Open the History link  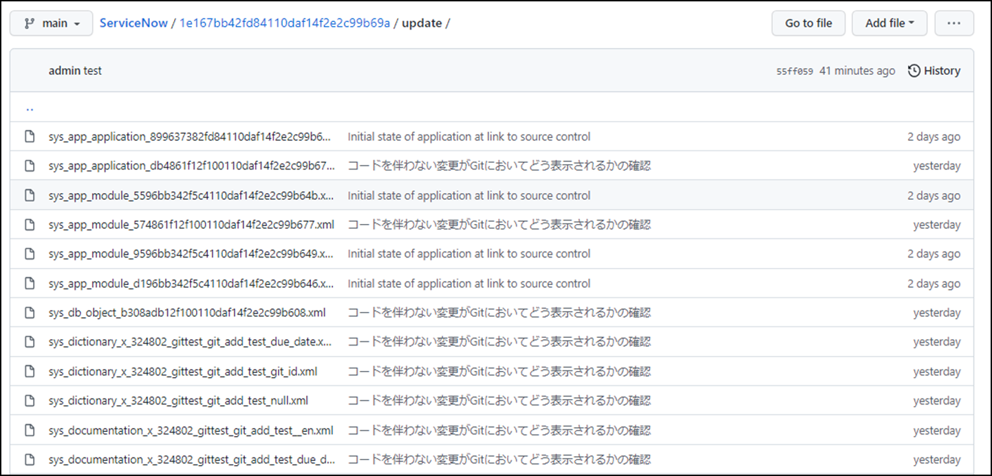pyautogui.click(x=934, y=71)
